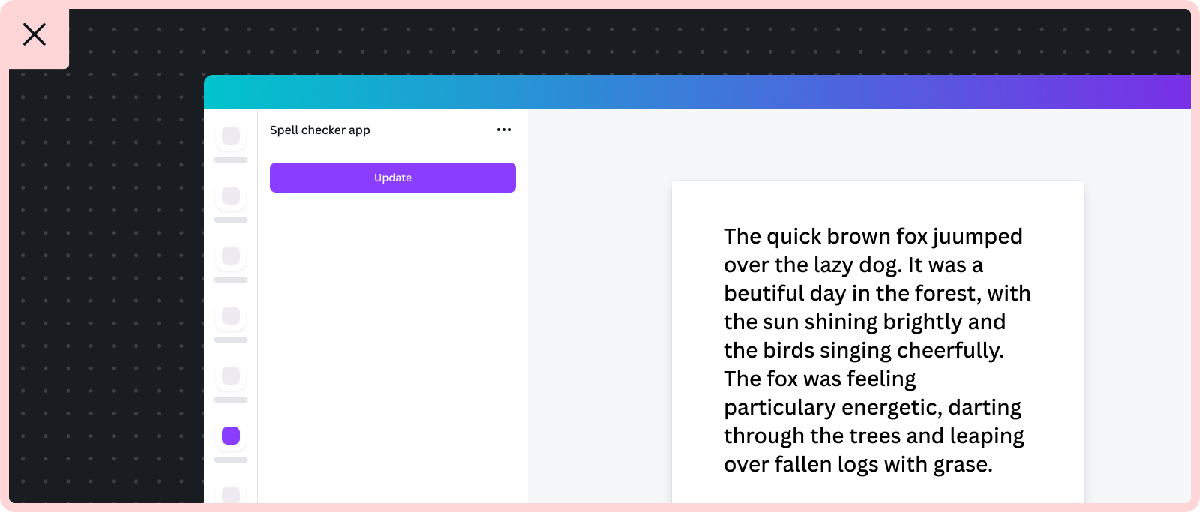Click the "Spell checker app" panel title

point(320,130)
